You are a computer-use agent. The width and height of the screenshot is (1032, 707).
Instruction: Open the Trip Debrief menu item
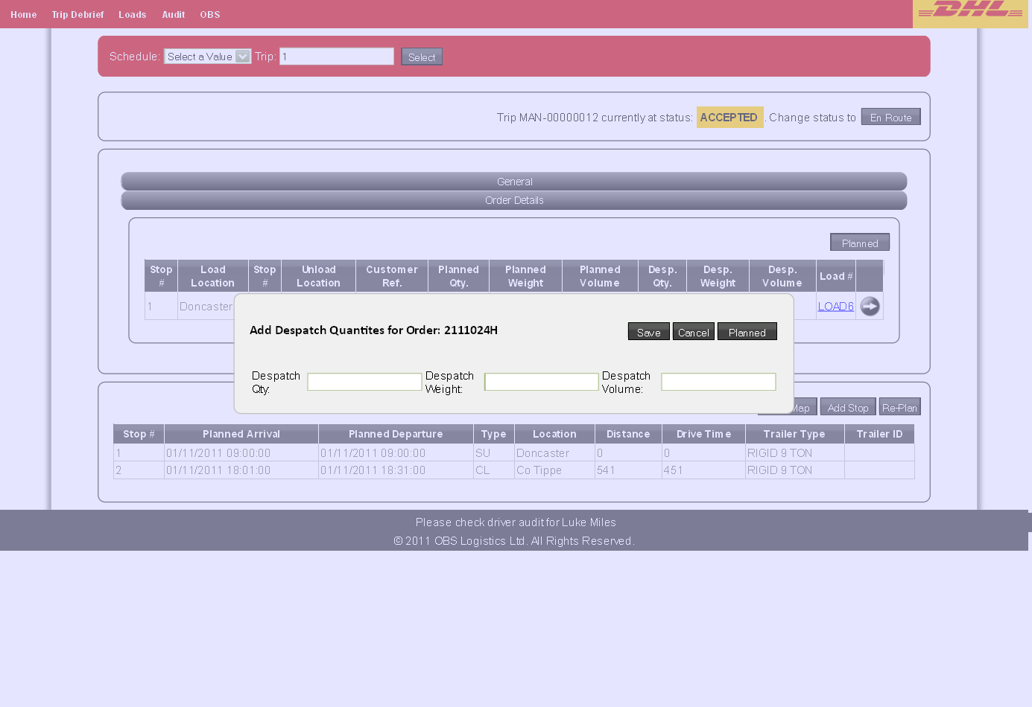(x=77, y=14)
